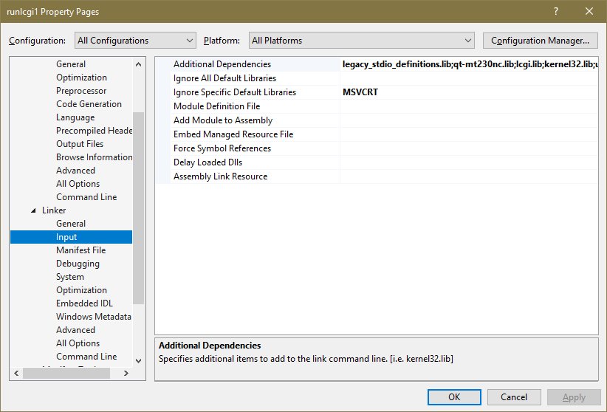Click the tree scrollbar up arrow
Viewport: 607px width, 412px height.
pyautogui.click(x=138, y=64)
